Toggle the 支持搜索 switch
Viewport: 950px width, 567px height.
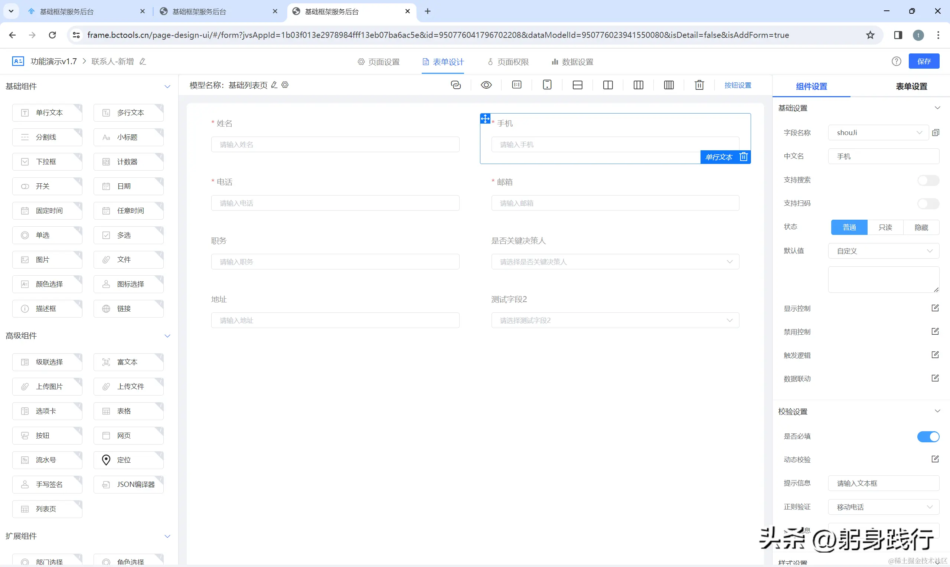(x=928, y=180)
